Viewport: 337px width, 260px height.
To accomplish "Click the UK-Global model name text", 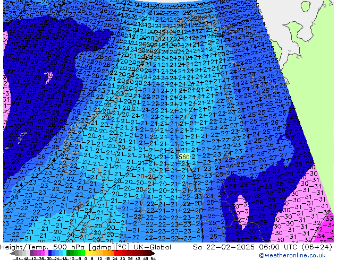I will tap(153, 247).
